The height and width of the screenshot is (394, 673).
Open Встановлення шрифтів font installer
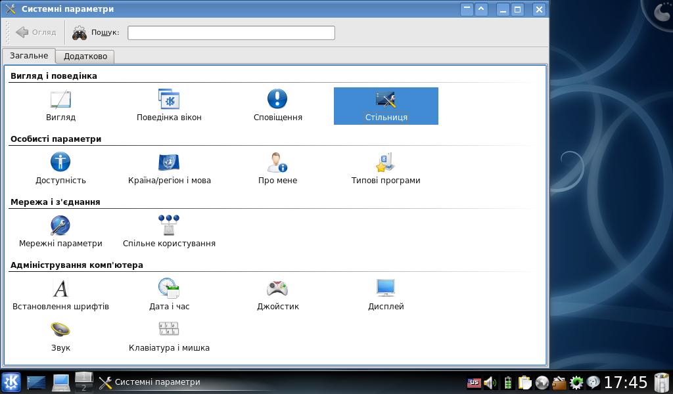click(x=60, y=295)
